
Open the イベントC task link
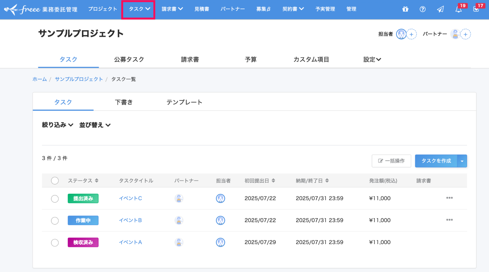[x=130, y=198]
